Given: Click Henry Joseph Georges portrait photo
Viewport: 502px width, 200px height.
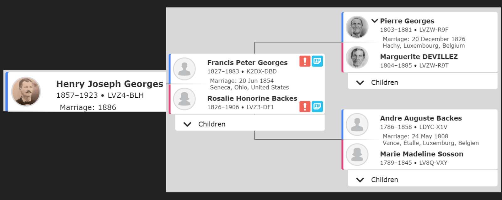Looking at the screenshot, I should 26,91.
